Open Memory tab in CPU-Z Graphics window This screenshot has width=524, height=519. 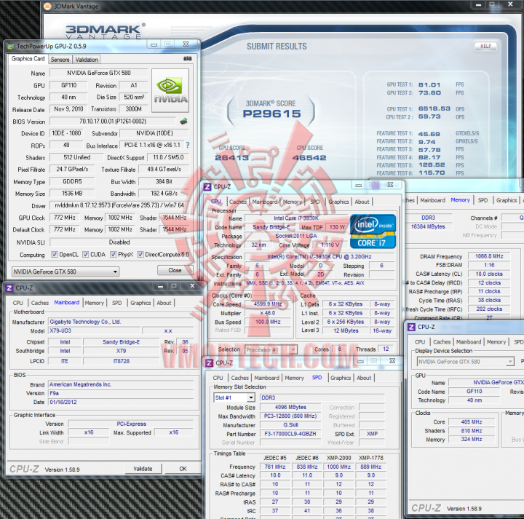coord(496,342)
